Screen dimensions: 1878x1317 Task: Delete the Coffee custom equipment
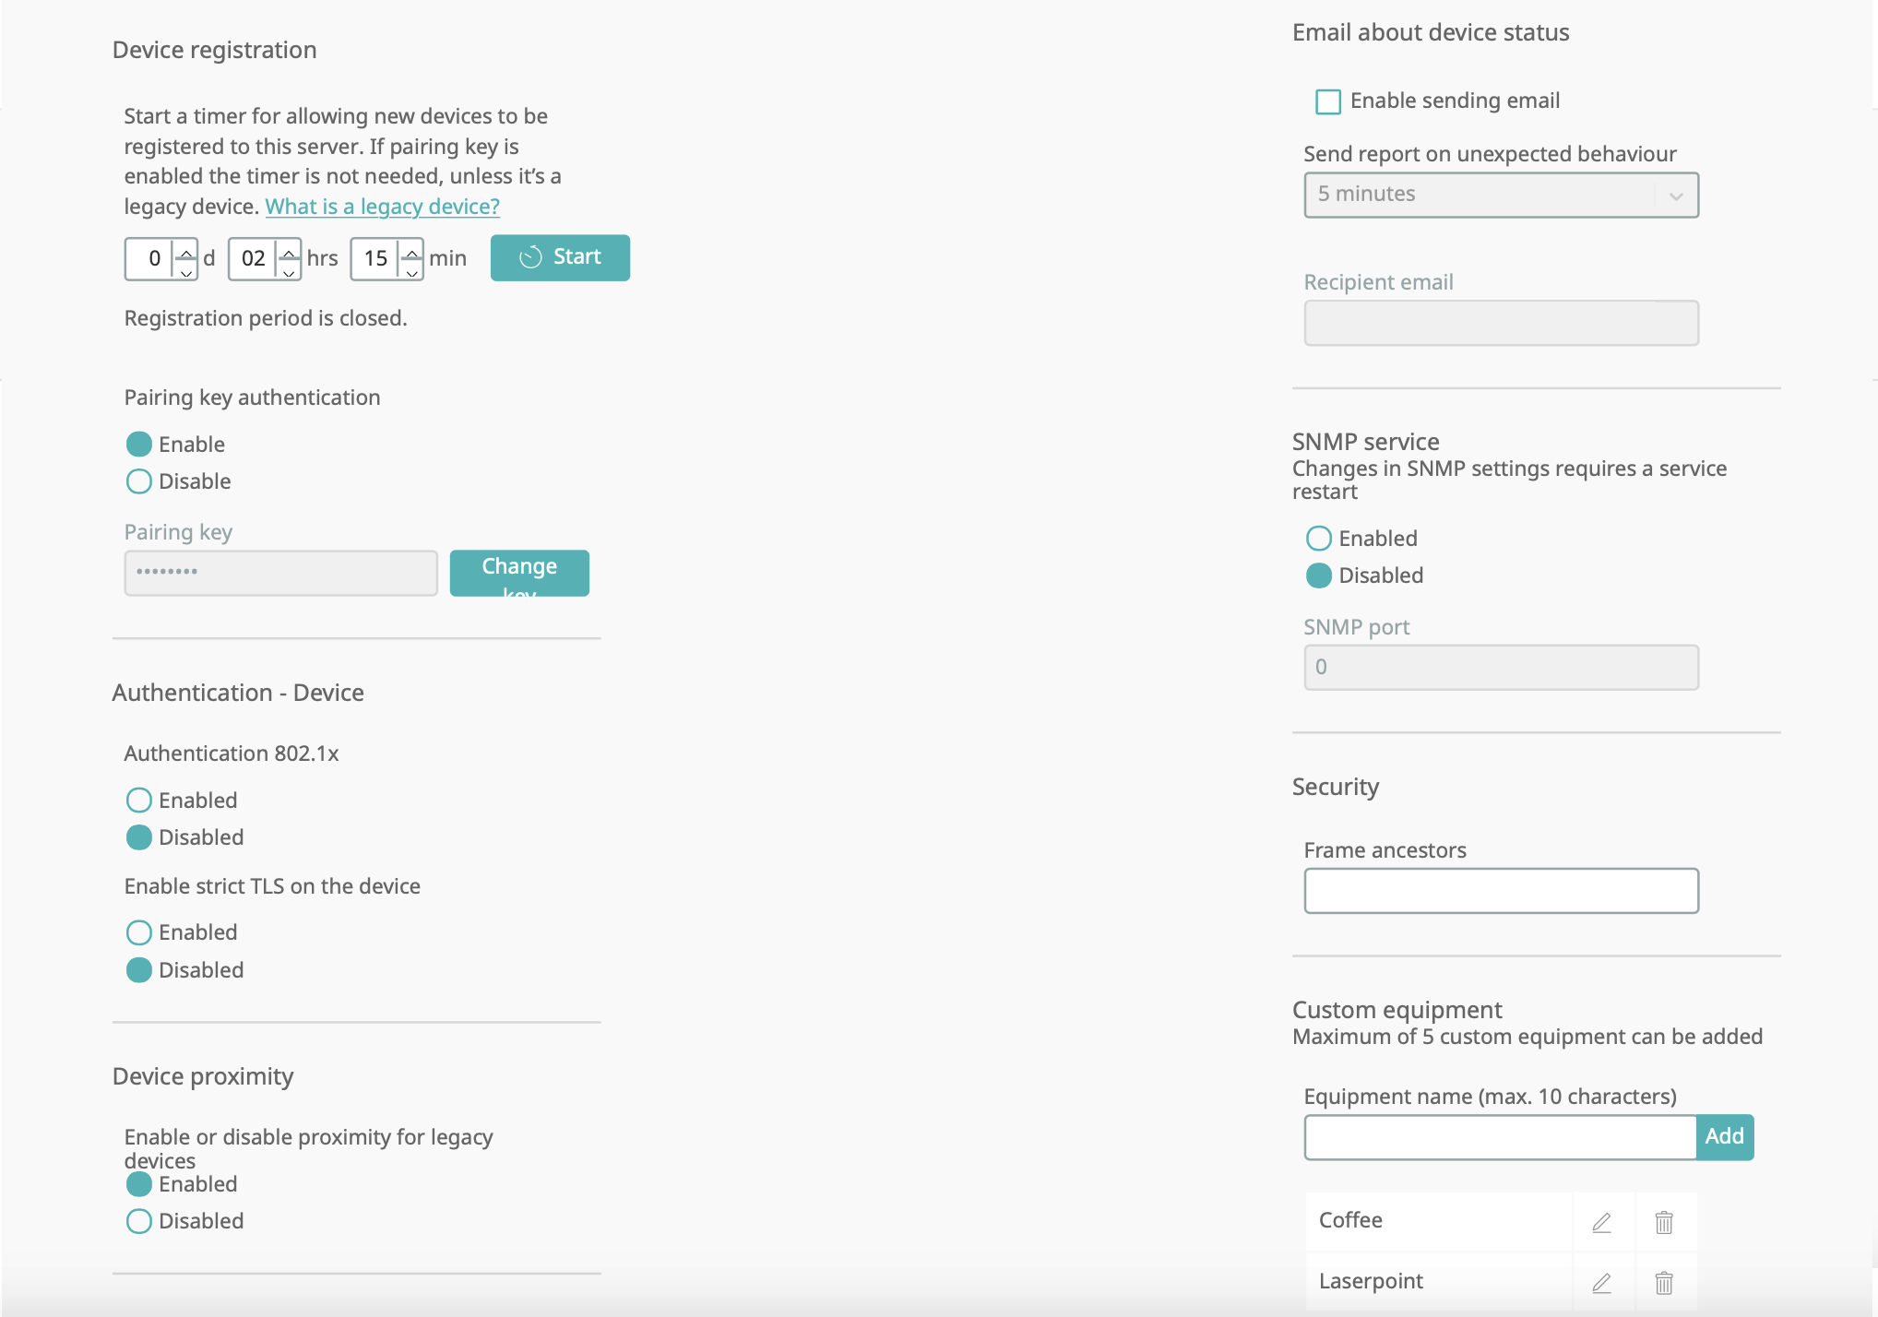pos(1665,1221)
